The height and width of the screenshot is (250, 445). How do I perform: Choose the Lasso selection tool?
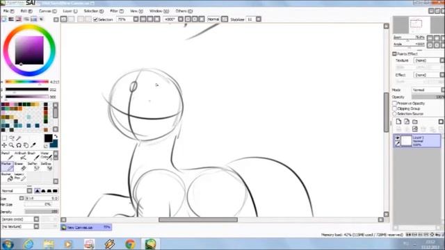click(x=12, y=138)
